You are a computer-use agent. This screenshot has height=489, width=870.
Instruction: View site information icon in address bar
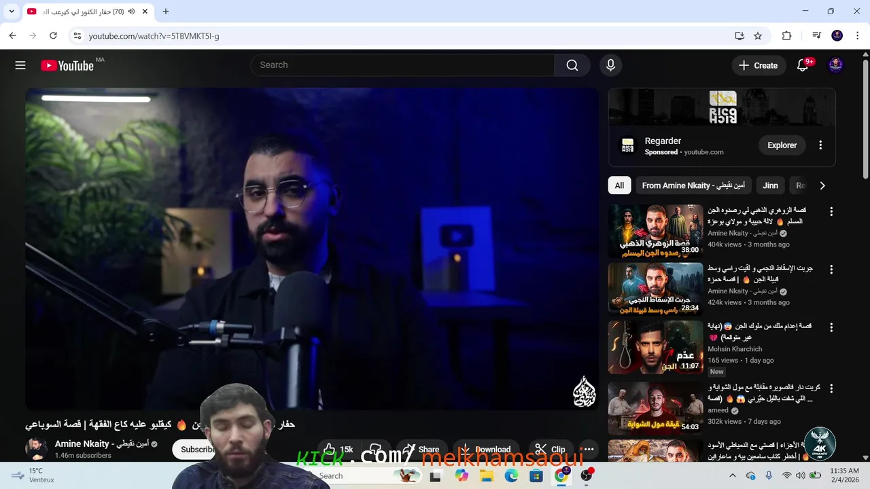point(77,36)
